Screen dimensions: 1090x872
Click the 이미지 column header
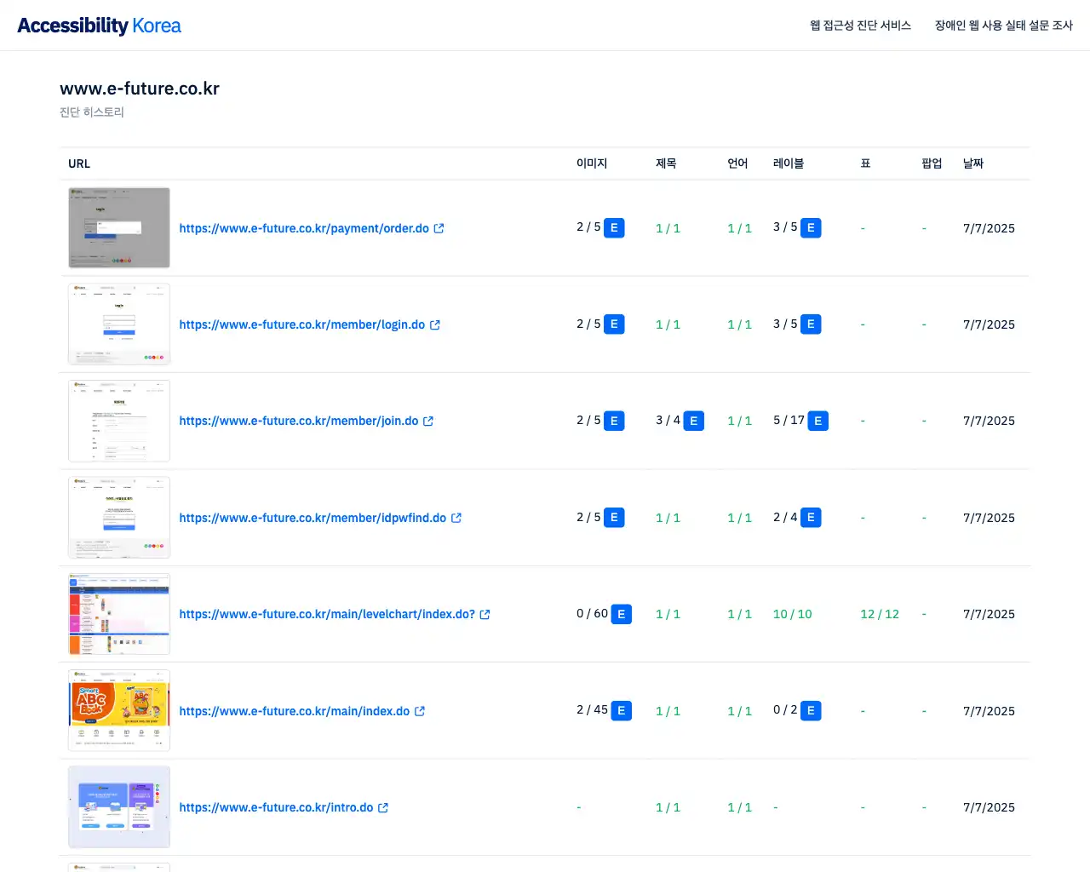click(592, 163)
